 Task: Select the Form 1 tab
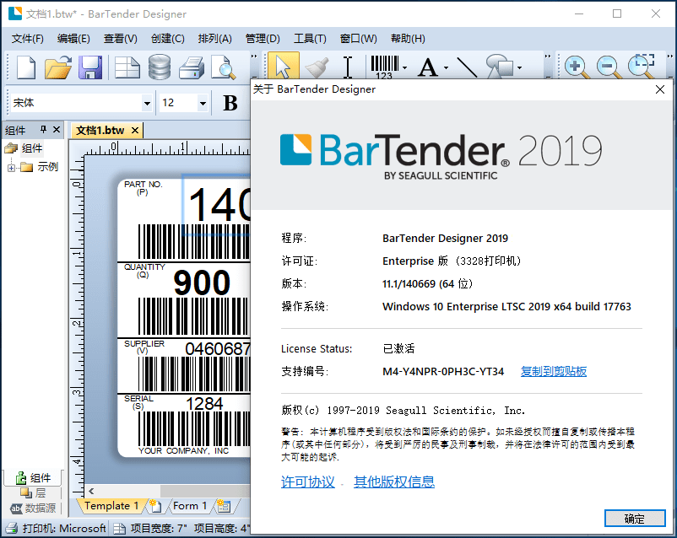190,506
